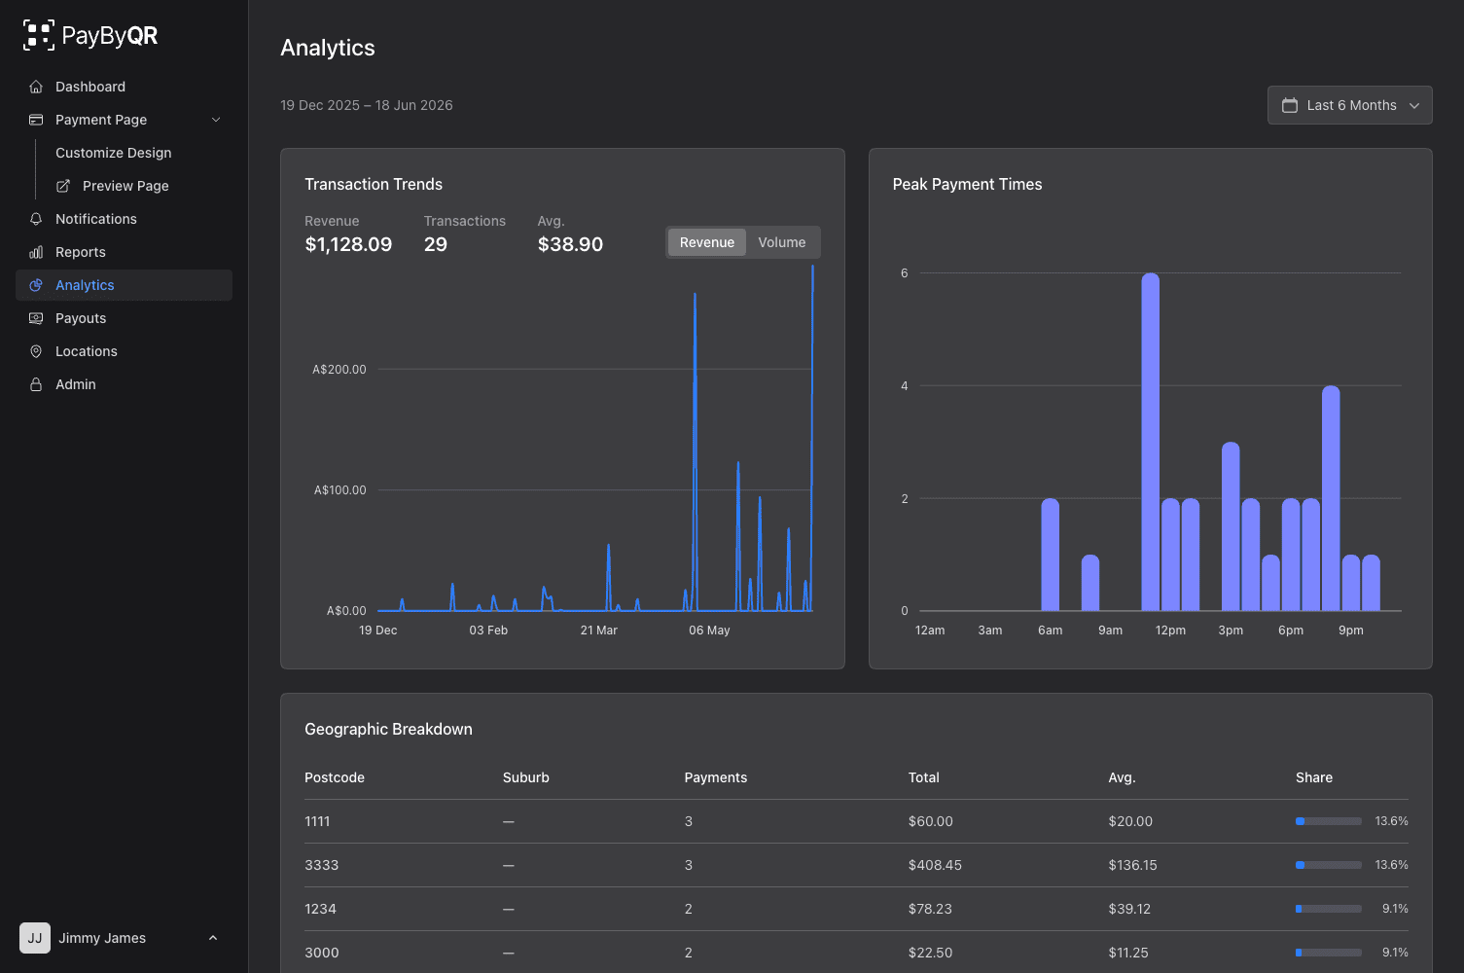Click the $1,128.09 revenue value
This screenshot has height=973, width=1464.
click(348, 244)
